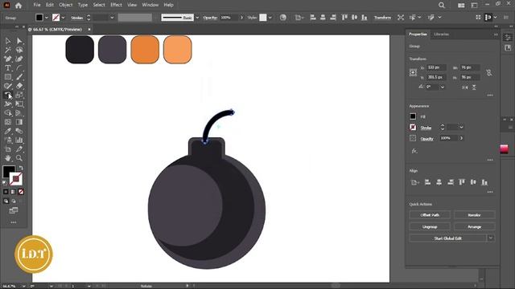The image size is (515, 289).
Task: Click the X position input field
Action: click(436, 67)
